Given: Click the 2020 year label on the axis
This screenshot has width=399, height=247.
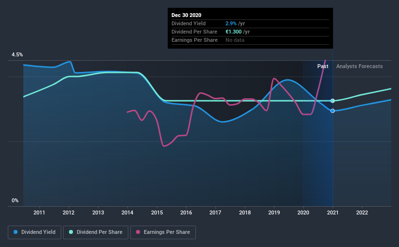Looking at the screenshot, I should click(x=303, y=212).
